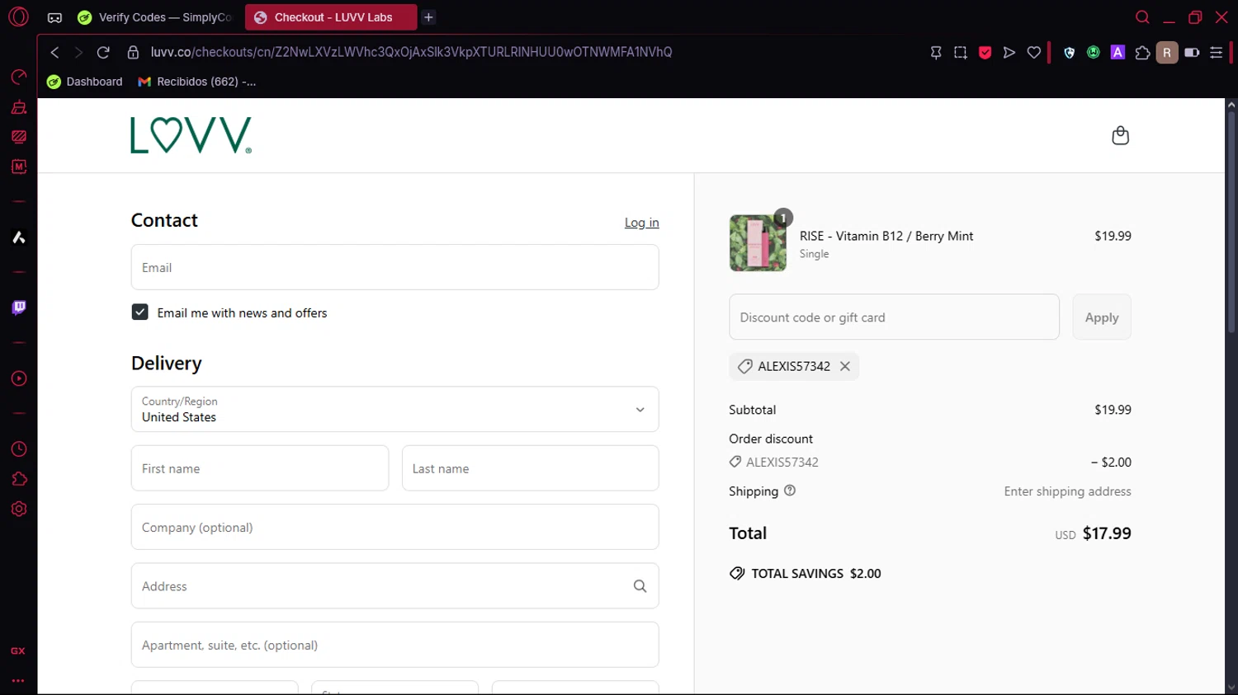Open the shield extension icon
This screenshot has width=1238, height=695.
(x=1070, y=52)
